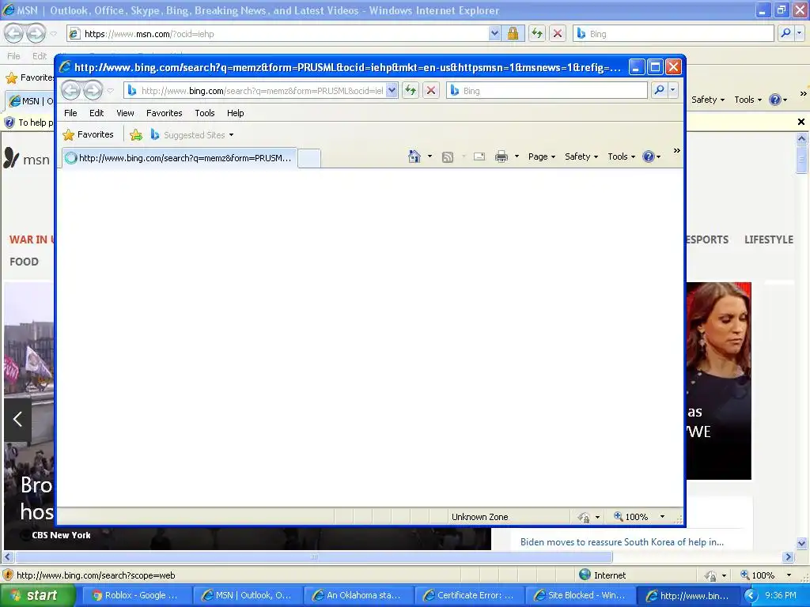This screenshot has height=607, width=810.
Task: Click MSN window back button
Action: (14, 33)
